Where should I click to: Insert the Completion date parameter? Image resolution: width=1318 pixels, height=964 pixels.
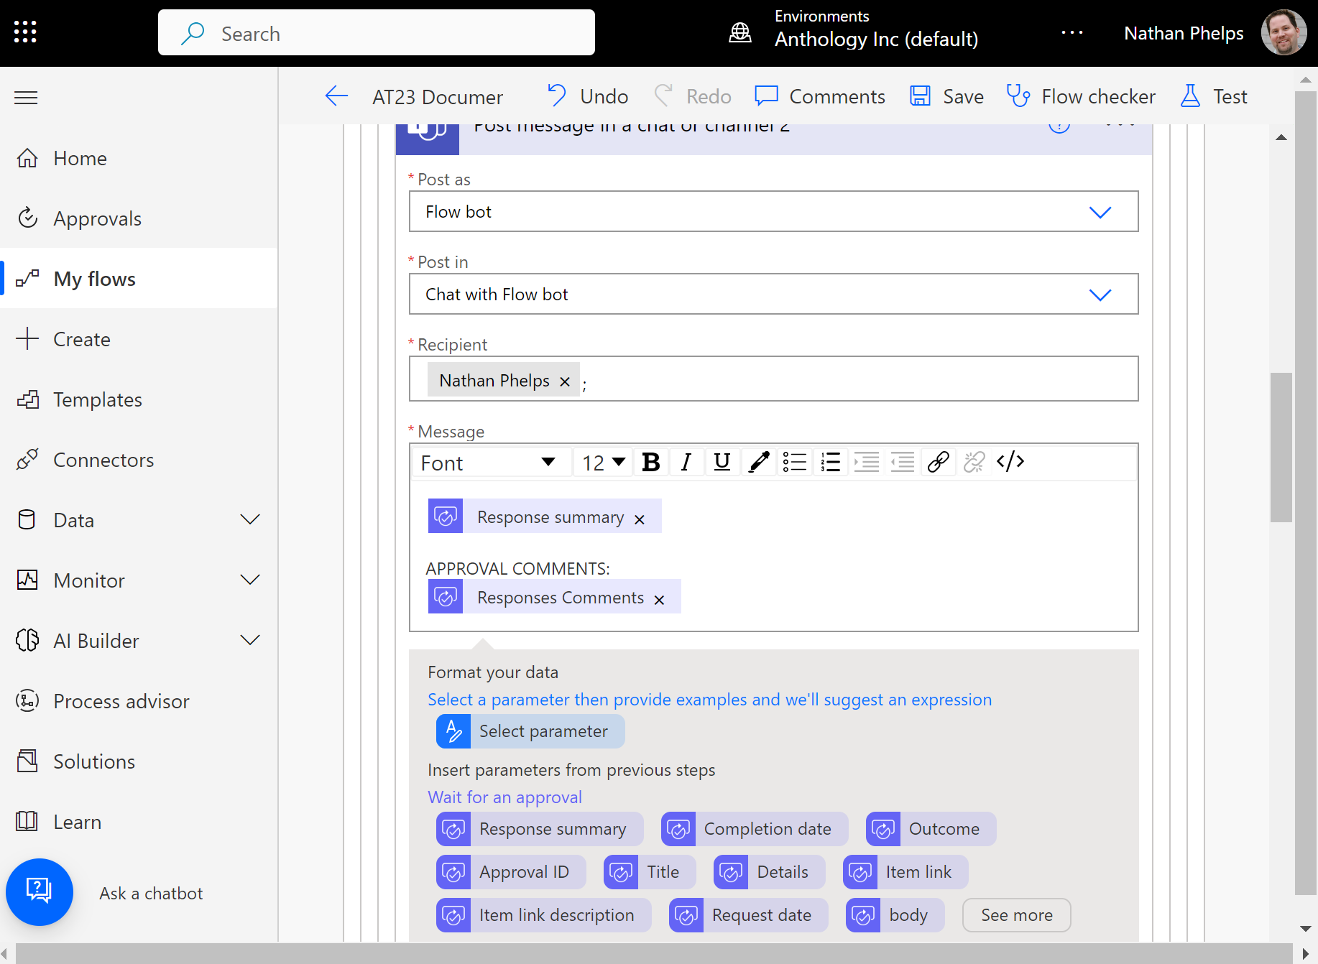(755, 829)
